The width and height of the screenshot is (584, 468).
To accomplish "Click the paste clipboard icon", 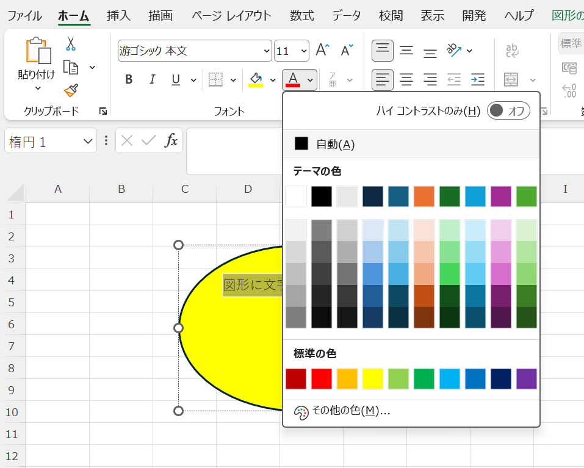I will coord(38,52).
